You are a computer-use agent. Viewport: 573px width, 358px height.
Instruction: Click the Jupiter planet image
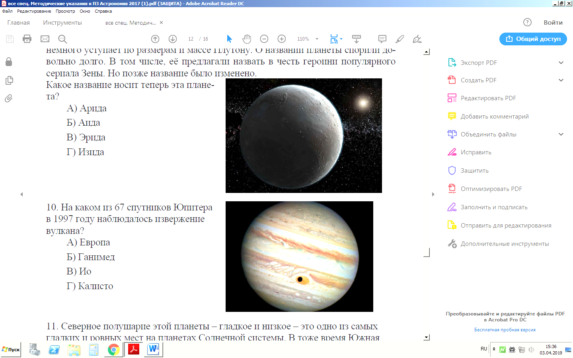[299, 257]
